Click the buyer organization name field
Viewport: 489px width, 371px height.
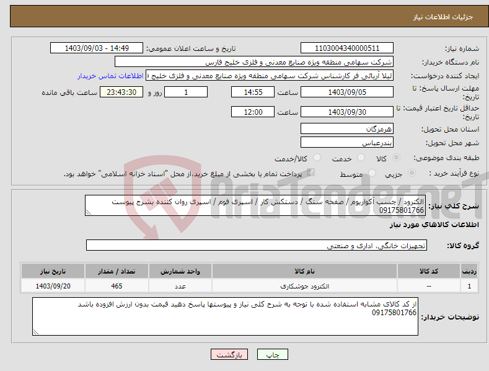tap(254, 62)
